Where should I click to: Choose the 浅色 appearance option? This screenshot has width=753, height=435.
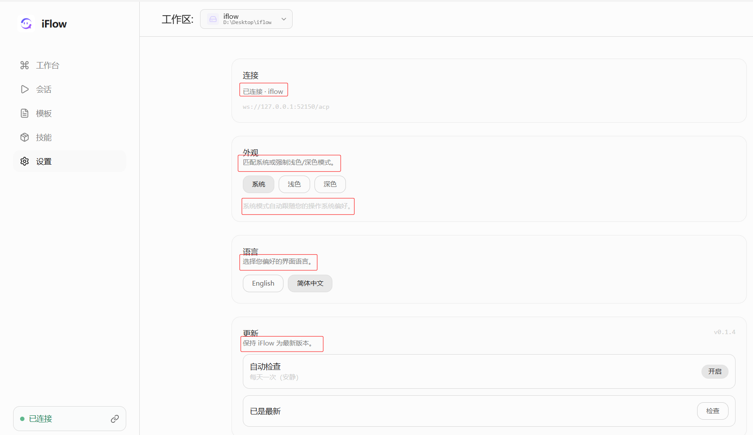294,184
